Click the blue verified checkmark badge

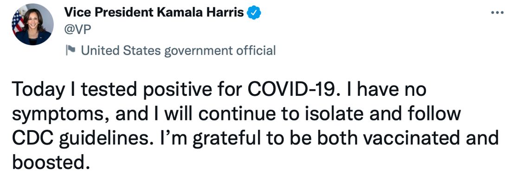pyautogui.click(x=254, y=13)
